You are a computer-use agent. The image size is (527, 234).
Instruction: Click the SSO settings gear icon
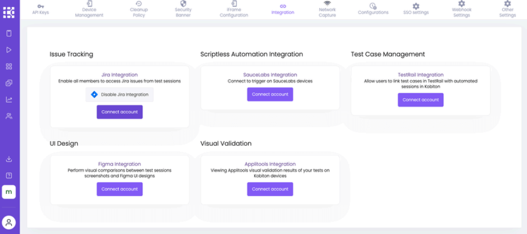[416, 6]
